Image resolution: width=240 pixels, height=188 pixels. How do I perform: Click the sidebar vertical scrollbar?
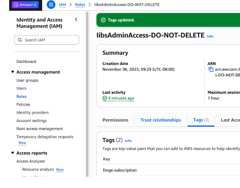point(87,94)
